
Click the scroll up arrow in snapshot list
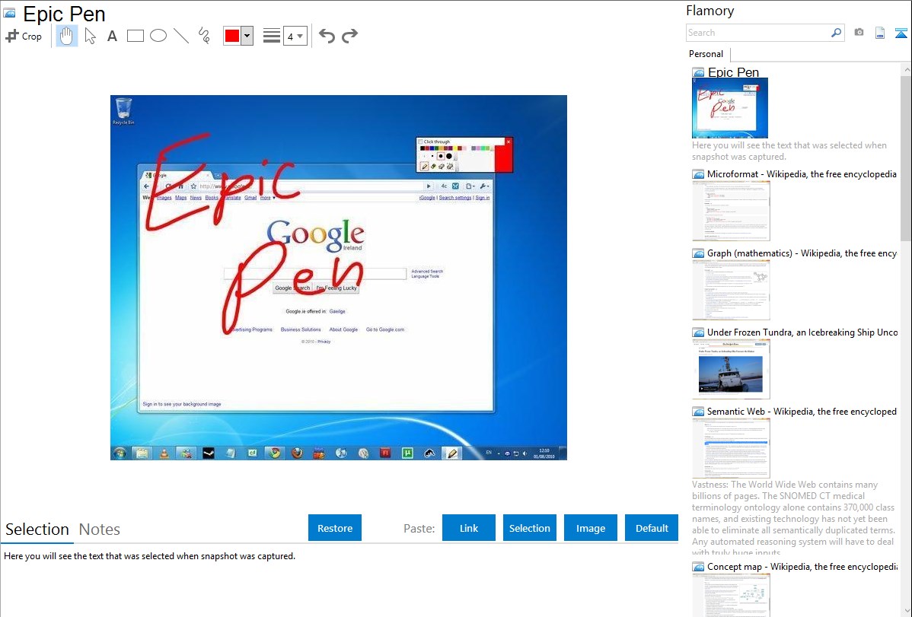coord(906,70)
